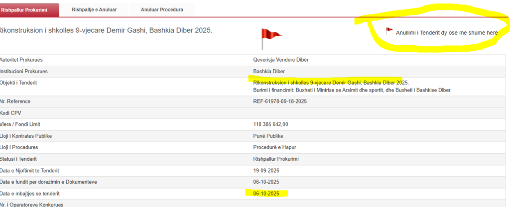Screen dimensions: 510x207
Task: Click the 'Burimi i financimit' funding source line
Action: point(352,90)
